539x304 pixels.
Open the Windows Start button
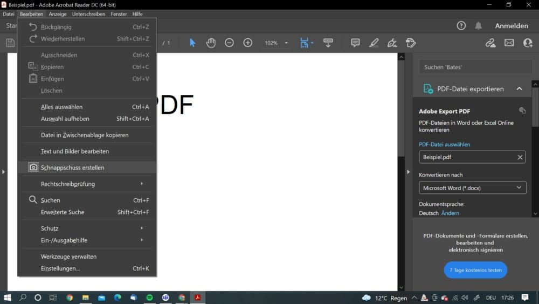pyautogui.click(x=7, y=298)
